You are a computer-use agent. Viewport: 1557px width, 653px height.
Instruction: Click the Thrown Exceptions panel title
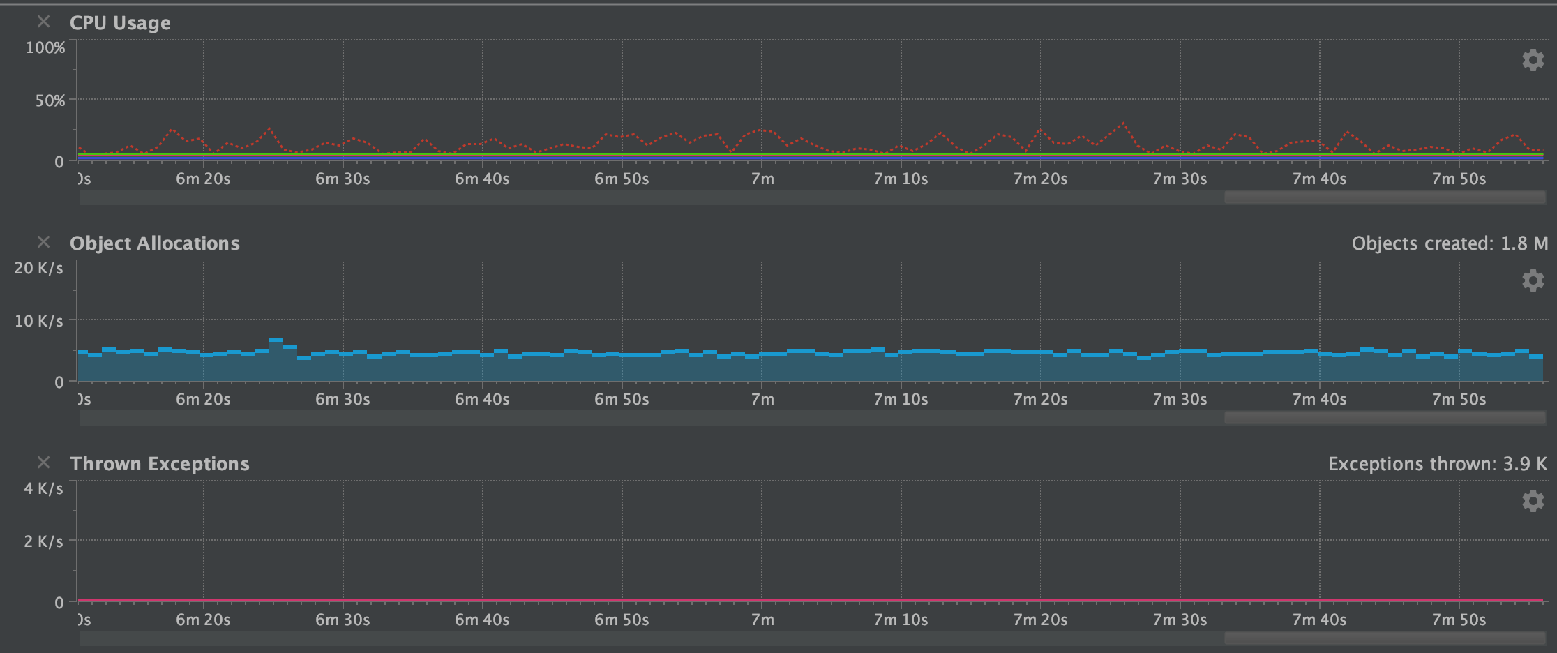159,464
